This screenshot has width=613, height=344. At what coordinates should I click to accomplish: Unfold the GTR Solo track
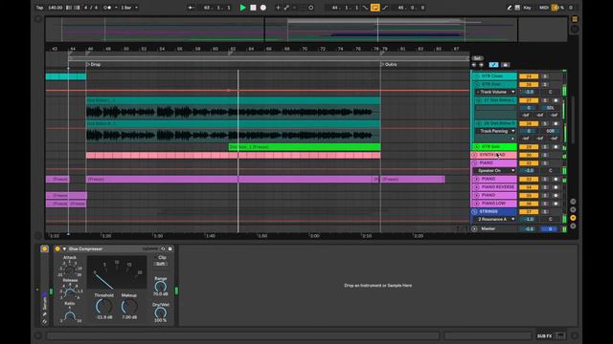tap(477, 146)
